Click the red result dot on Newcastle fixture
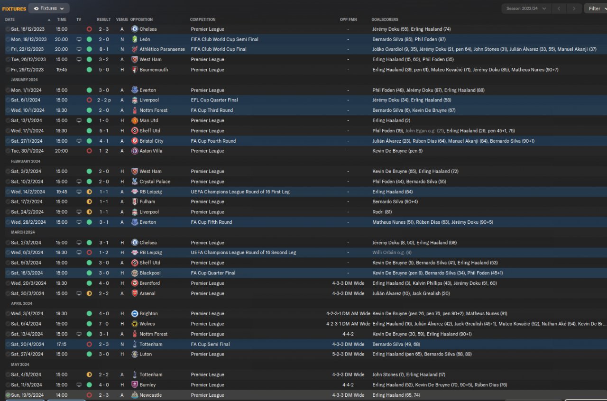 (x=89, y=395)
